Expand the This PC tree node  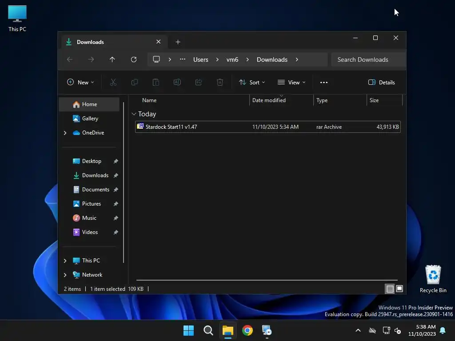coord(65,261)
